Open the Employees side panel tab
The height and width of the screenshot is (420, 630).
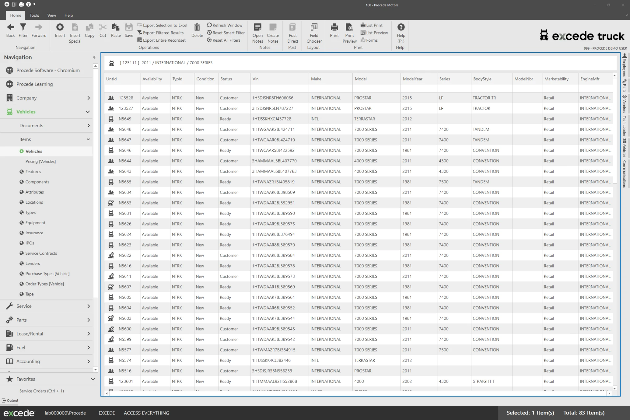(x=624, y=65)
